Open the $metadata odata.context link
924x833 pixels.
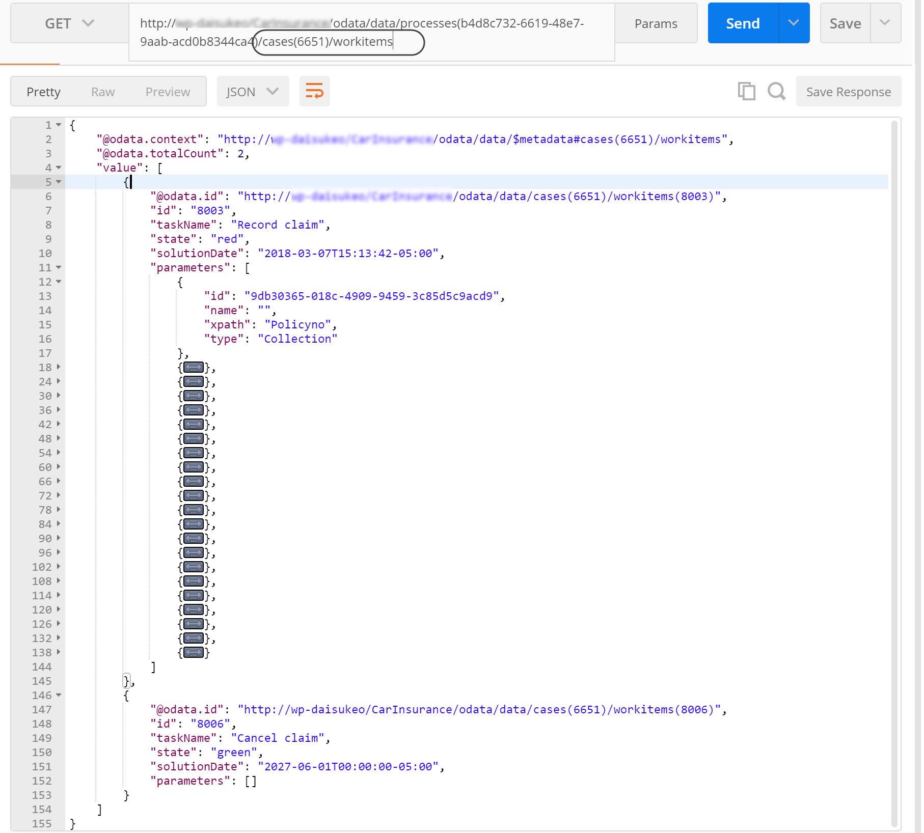click(472, 140)
